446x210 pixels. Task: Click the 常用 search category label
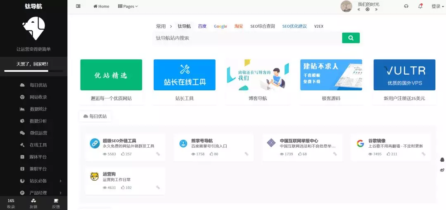161,26
